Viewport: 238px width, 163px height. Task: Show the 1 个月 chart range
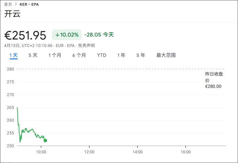coord(55,55)
